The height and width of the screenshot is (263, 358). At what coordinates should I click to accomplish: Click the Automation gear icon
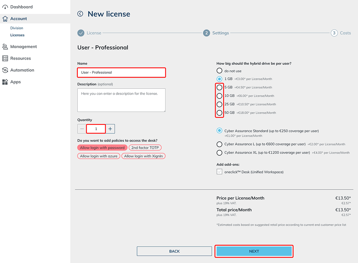[5, 70]
